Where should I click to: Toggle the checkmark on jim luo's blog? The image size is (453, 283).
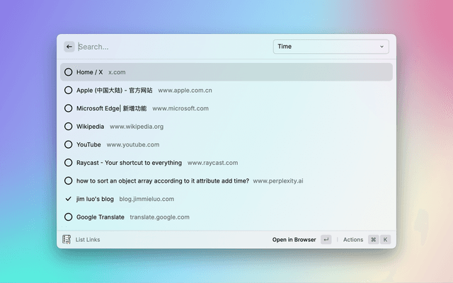[68, 199]
